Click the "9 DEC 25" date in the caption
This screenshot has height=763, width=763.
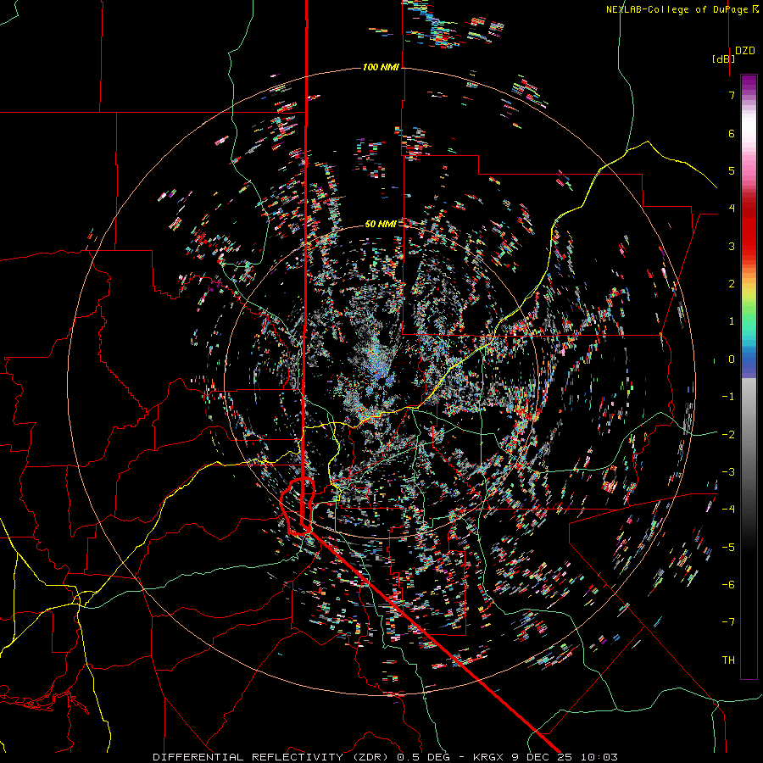(542, 757)
